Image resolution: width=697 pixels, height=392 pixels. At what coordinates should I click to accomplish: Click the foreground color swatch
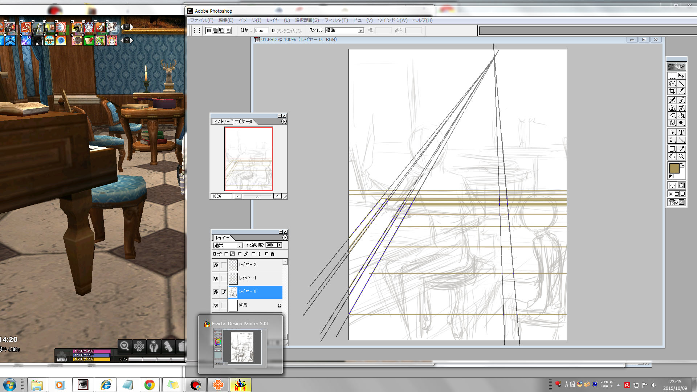coord(674,168)
